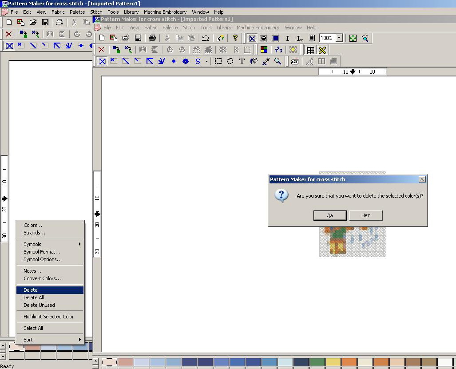This screenshot has height=369, width=456.
Task: Click the Print icon in front toolbar
Action: pyautogui.click(x=152, y=38)
